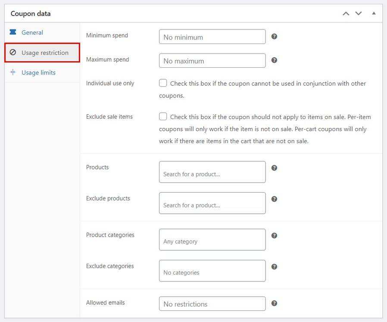Check the Exclude sale items box
The height and width of the screenshot is (322, 387).
[163, 116]
